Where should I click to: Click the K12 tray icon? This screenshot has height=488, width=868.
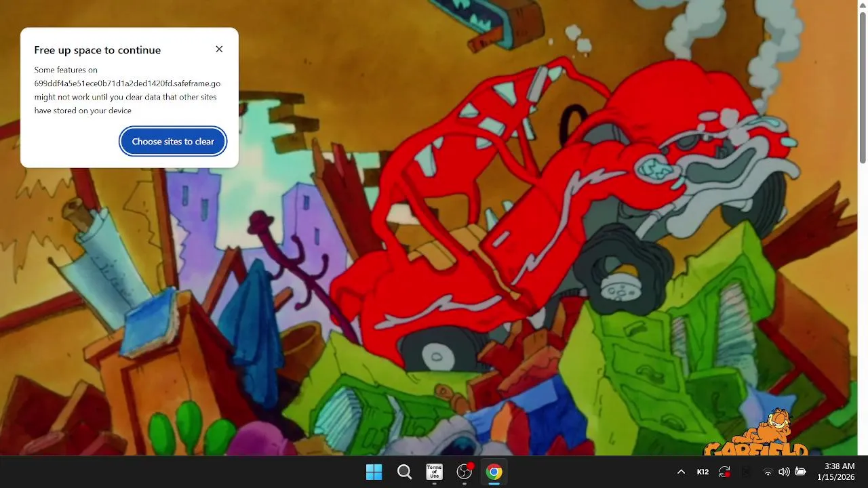click(x=703, y=472)
